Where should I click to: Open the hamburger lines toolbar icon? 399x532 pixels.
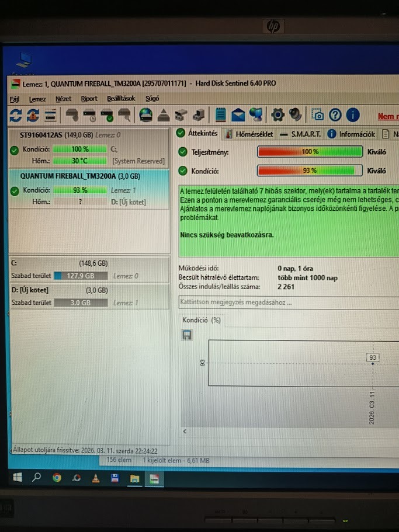click(51, 116)
